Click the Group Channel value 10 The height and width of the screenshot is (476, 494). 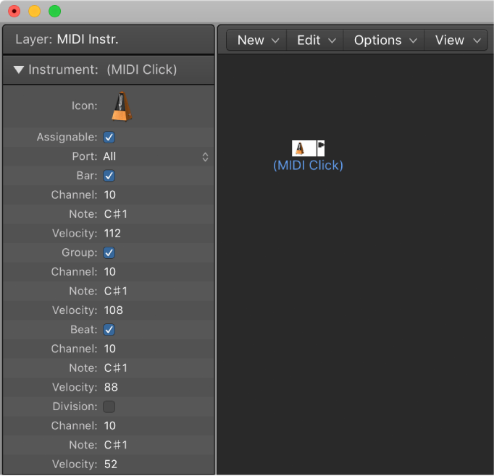(x=110, y=272)
